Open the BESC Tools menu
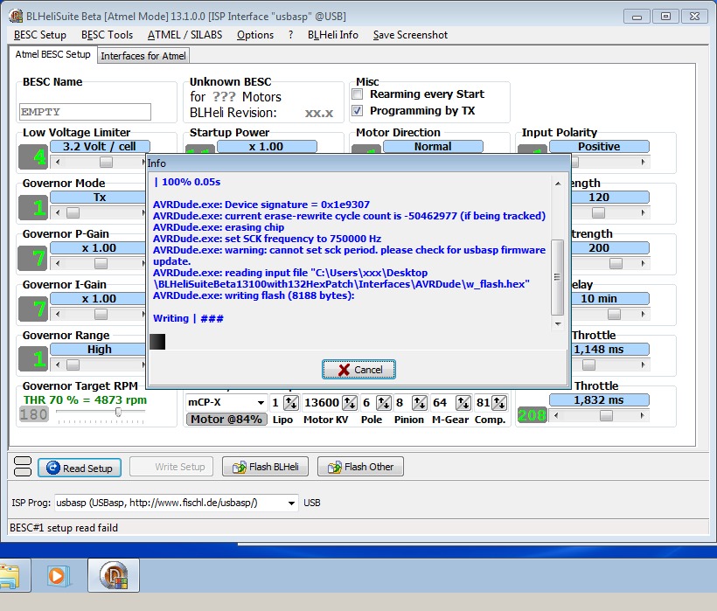The height and width of the screenshot is (611, 717). point(107,35)
